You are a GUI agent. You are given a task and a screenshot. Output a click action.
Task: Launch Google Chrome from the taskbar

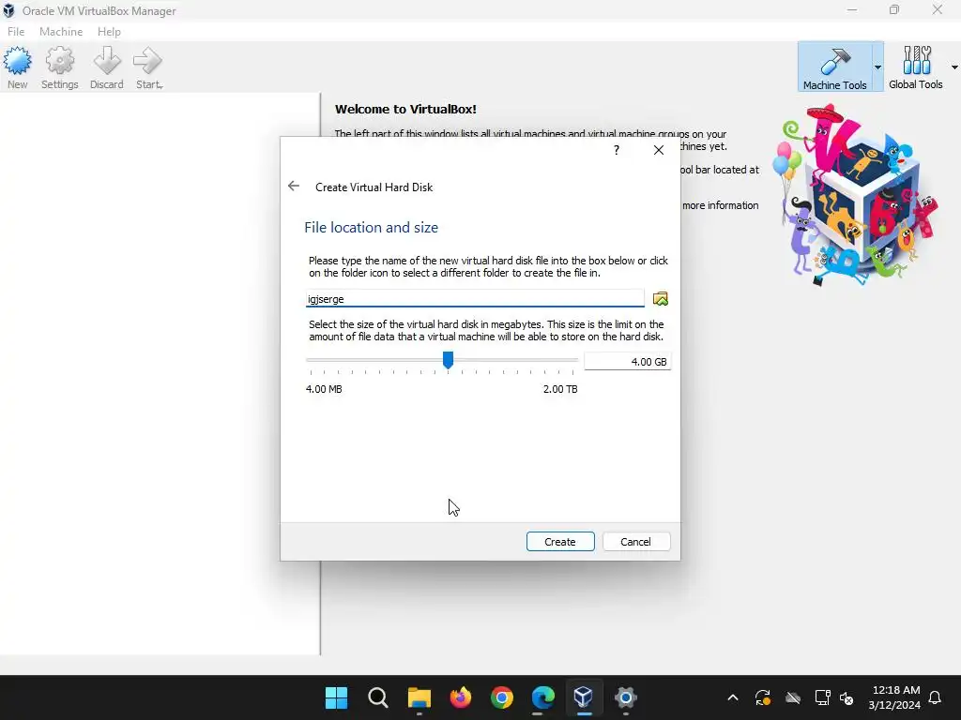click(502, 697)
